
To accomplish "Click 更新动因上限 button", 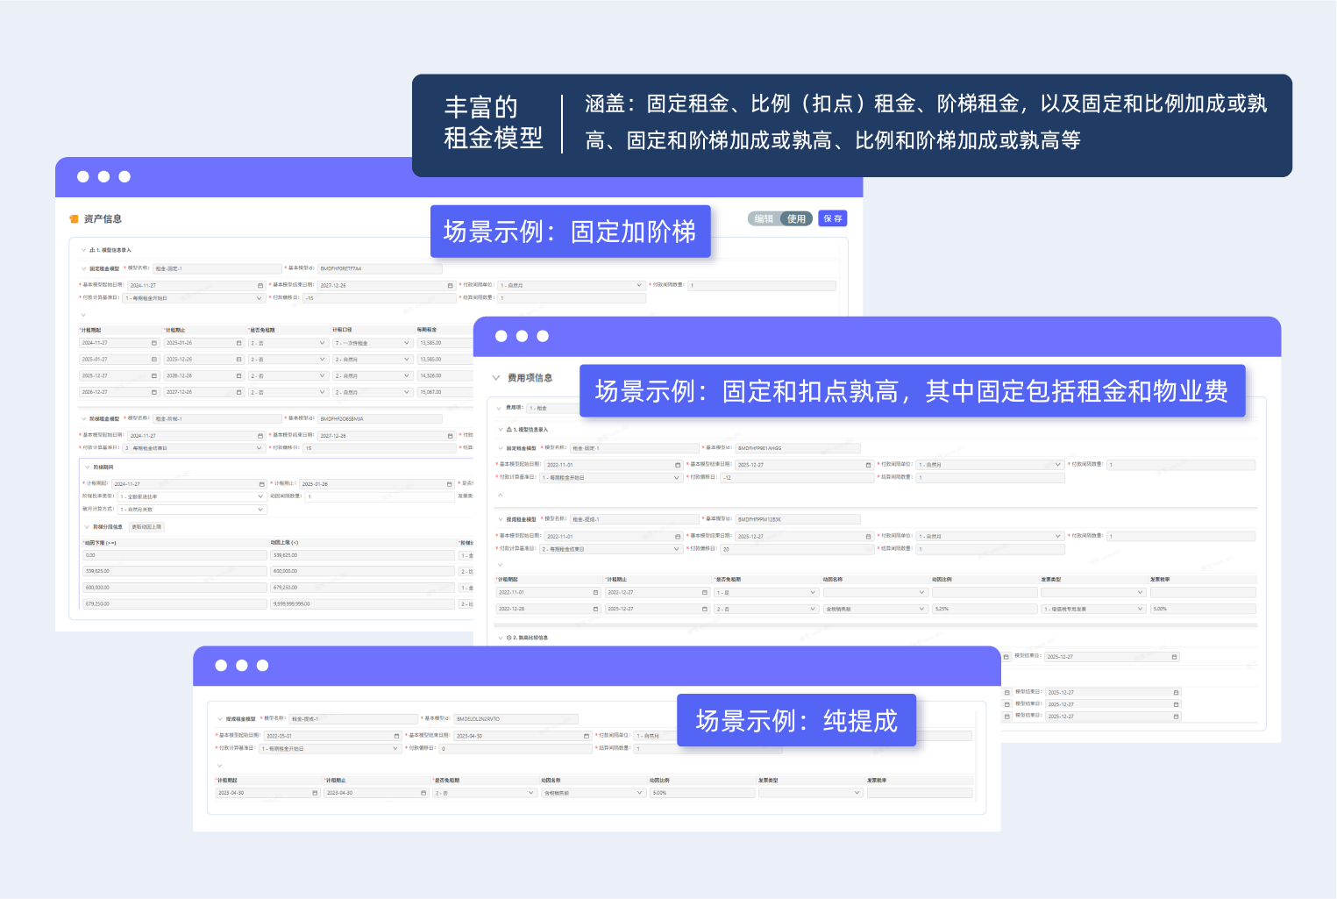I will (x=146, y=527).
